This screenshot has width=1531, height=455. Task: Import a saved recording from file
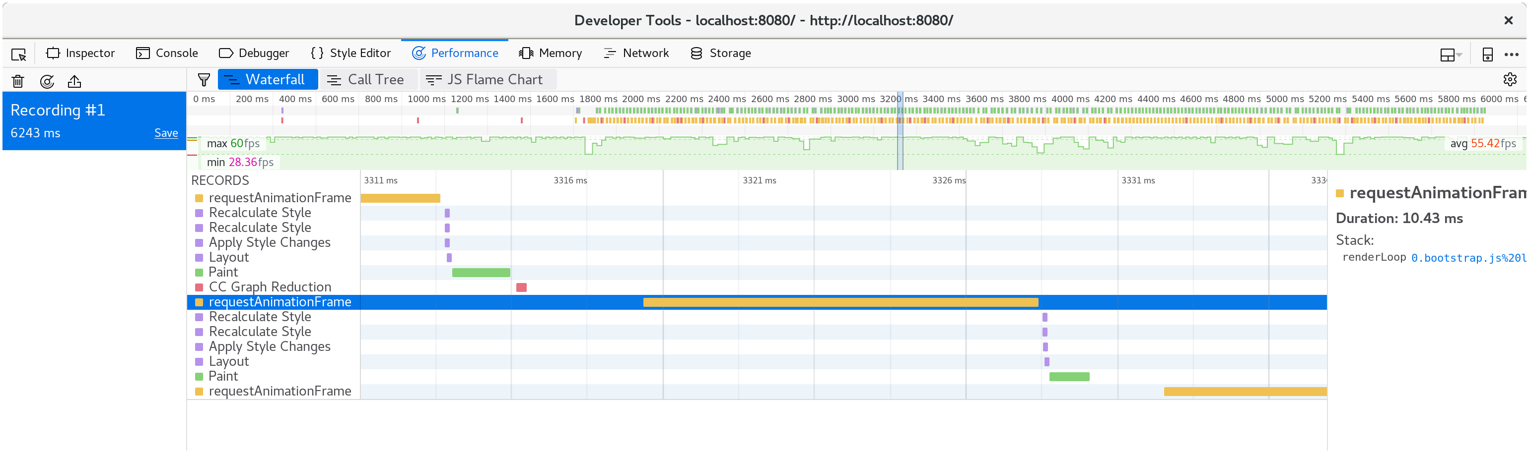[74, 81]
